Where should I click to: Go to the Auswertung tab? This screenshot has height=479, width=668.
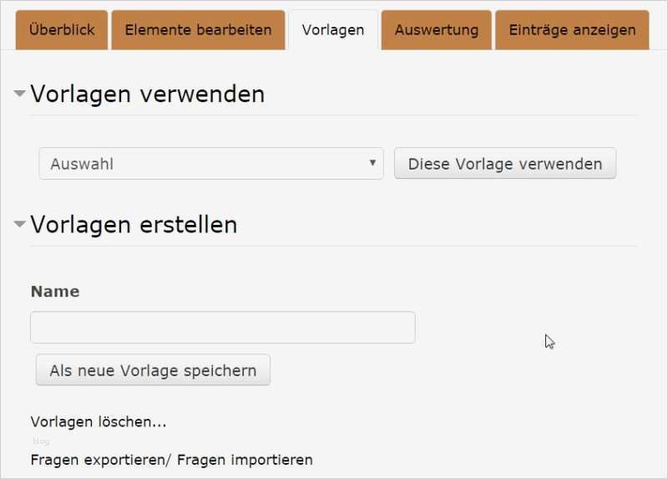(437, 30)
